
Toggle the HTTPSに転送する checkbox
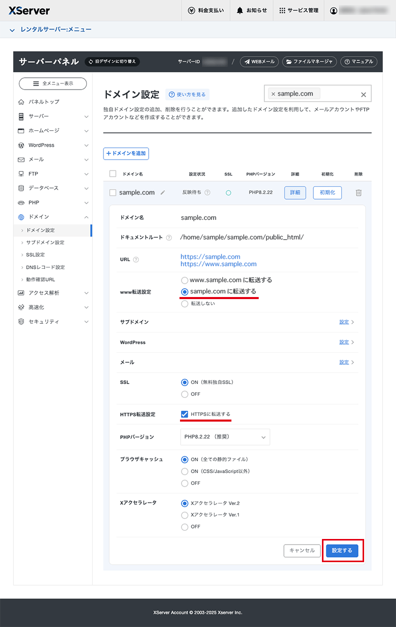pos(185,414)
